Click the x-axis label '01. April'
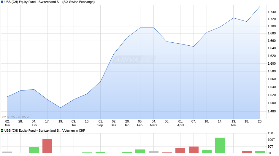 (180, 123)
